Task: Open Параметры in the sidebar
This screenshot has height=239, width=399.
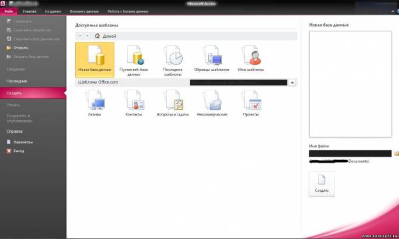Action: click(x=19, y=142)
